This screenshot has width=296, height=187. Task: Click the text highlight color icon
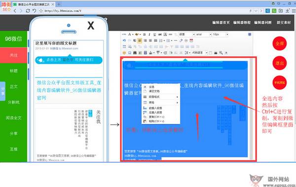click(x=137, y=35)
